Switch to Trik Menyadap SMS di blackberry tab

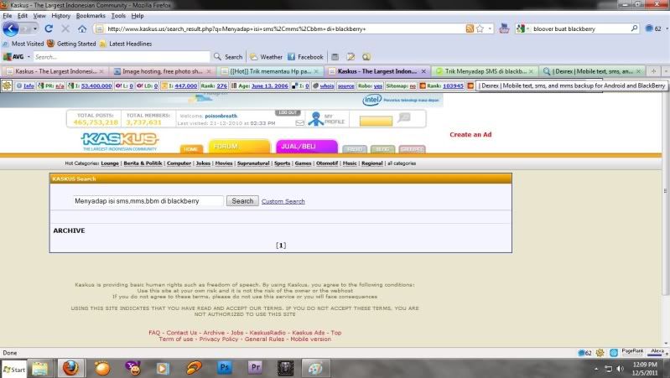[x=486, y=71]
